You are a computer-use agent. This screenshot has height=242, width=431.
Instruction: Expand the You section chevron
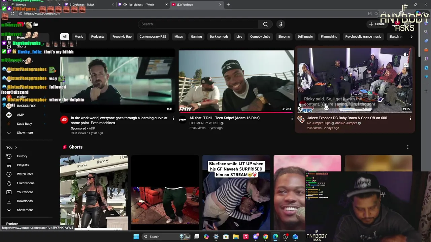tap(16, 147)
